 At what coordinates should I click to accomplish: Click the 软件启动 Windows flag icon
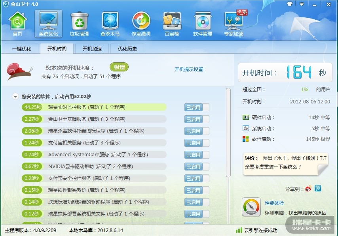[x=245, y=139]
